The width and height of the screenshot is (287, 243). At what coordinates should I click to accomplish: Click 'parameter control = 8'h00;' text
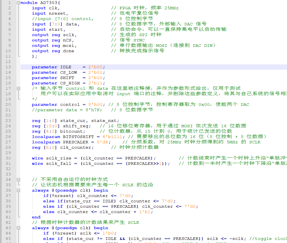point(68,104)
